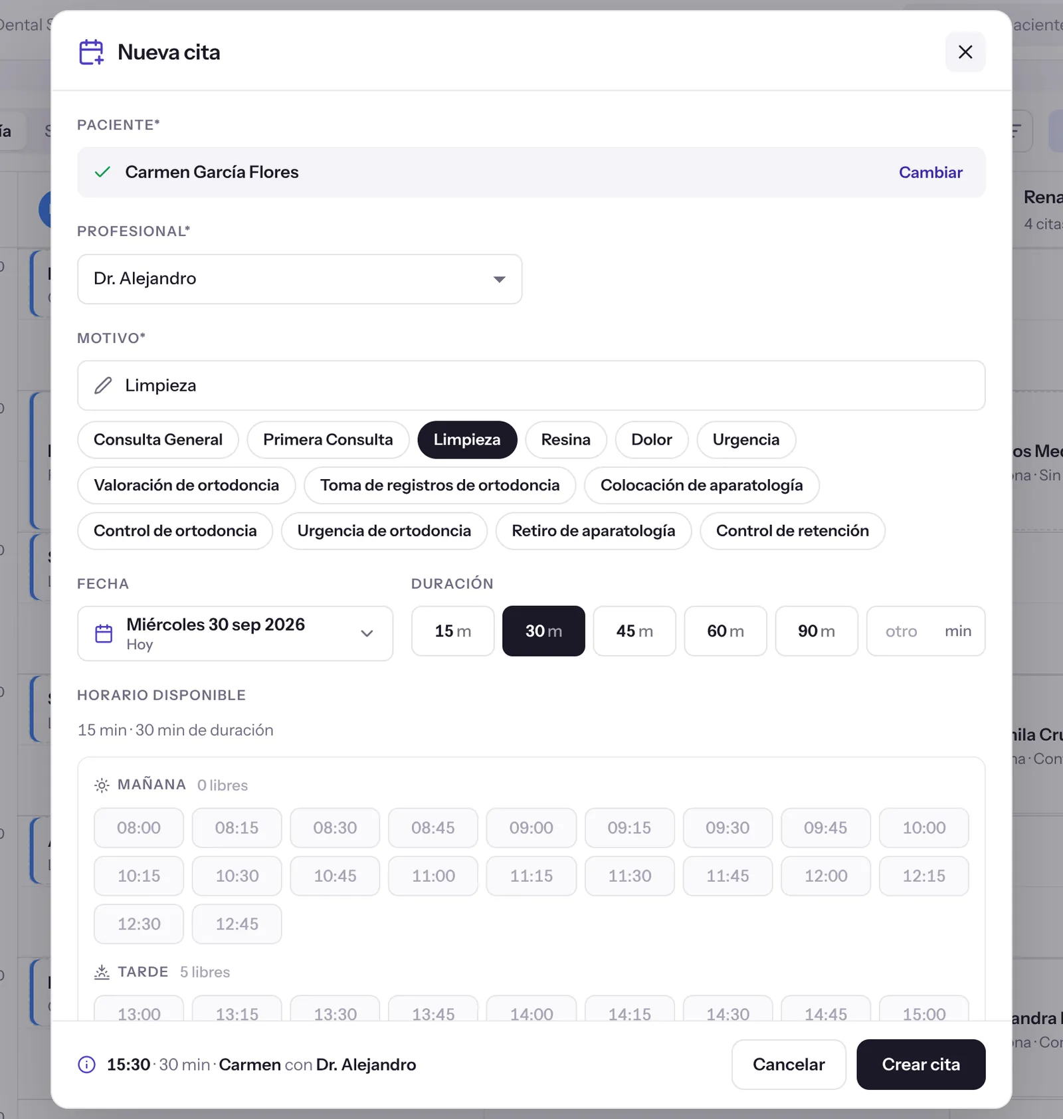Screen dimensions: 1063x1119
Task: Click the pencil icon in the Motivo field
Action: click(103, 385)
